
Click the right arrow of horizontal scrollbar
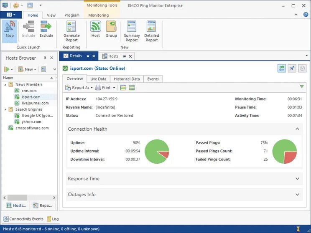(54, 198)
